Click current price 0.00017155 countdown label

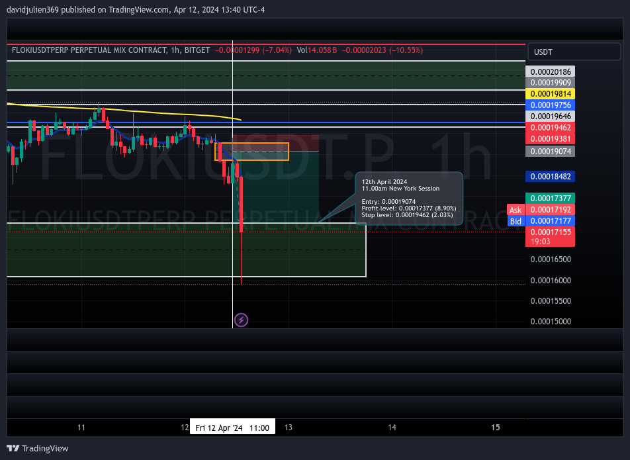pos(550,237)
